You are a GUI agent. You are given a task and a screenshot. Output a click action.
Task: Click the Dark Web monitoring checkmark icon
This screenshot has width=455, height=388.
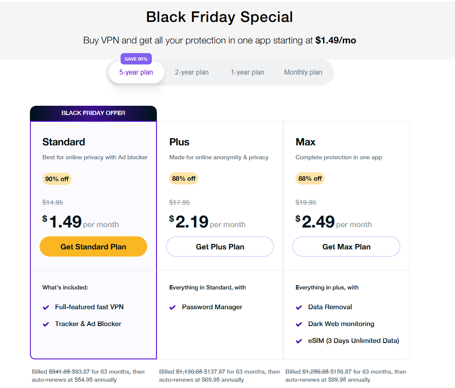299,324
